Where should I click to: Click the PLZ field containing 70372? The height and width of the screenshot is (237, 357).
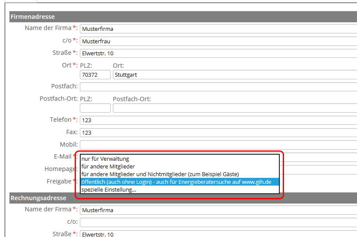pos(95,75)
